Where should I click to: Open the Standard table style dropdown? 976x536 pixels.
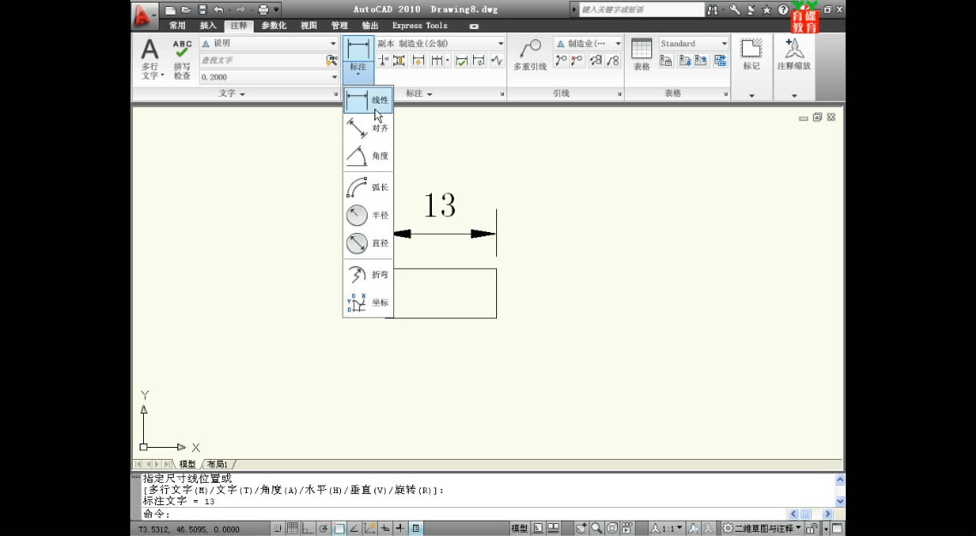693,44
